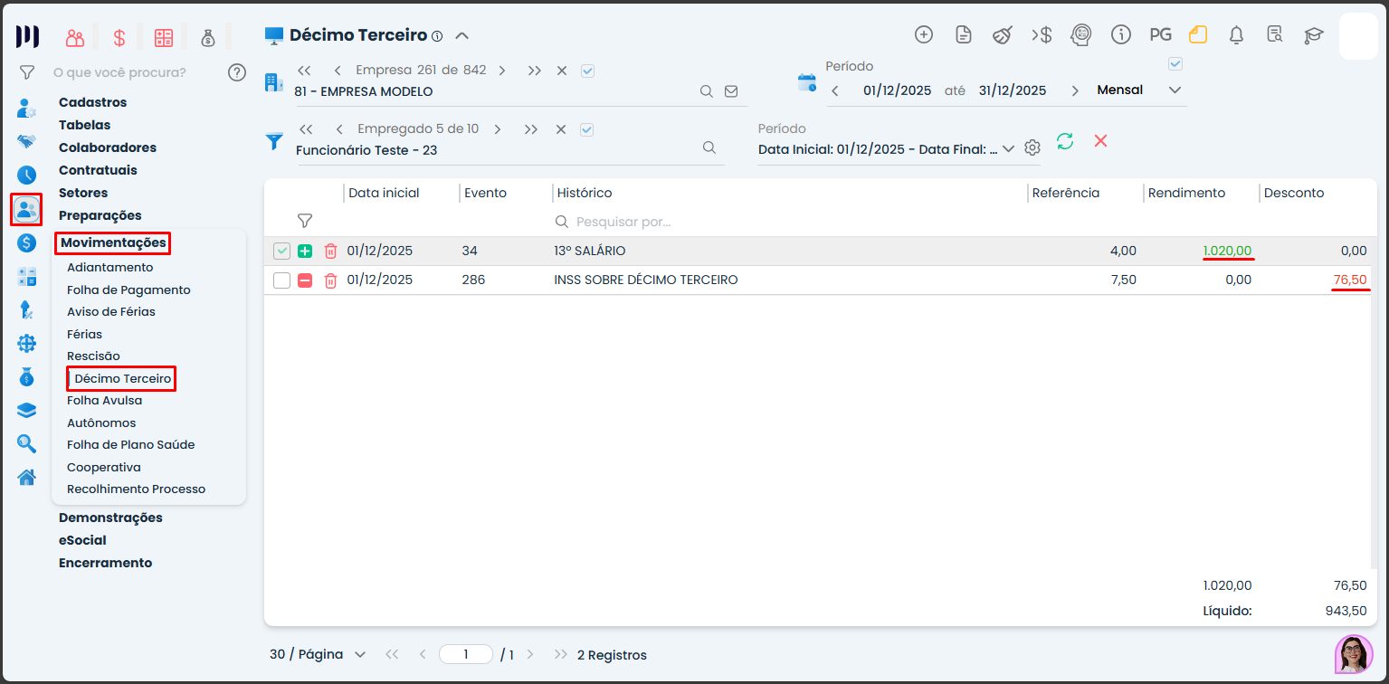Click the information circle icon in top toolbar
The width and height of the screenshot is (1389, 684).
tap(1121, 34)
